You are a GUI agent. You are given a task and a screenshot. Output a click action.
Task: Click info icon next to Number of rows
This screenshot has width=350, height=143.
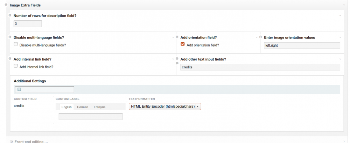point(10,15)
